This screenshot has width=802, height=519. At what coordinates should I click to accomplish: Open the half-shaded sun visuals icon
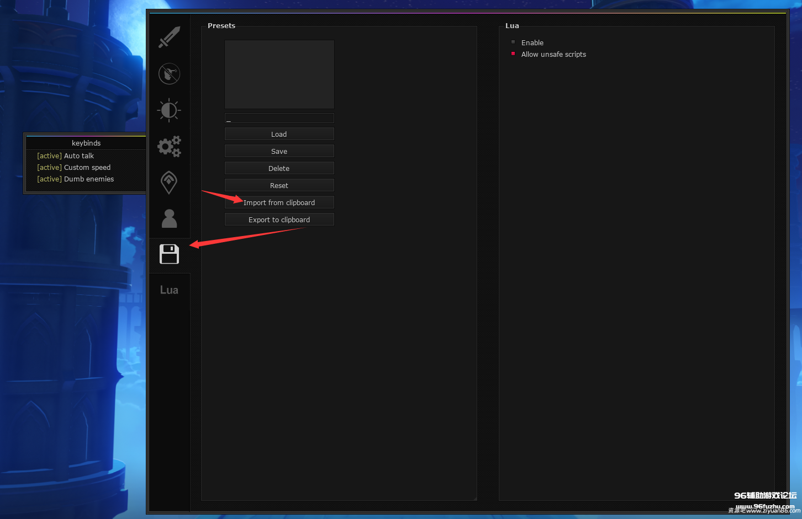(x=169, y=110)
